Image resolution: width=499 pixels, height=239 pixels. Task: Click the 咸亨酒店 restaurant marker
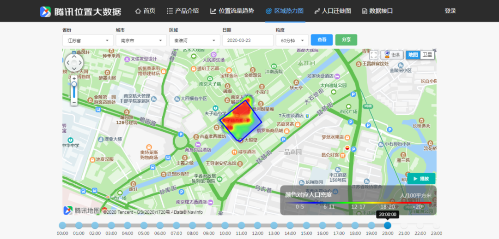234,152
